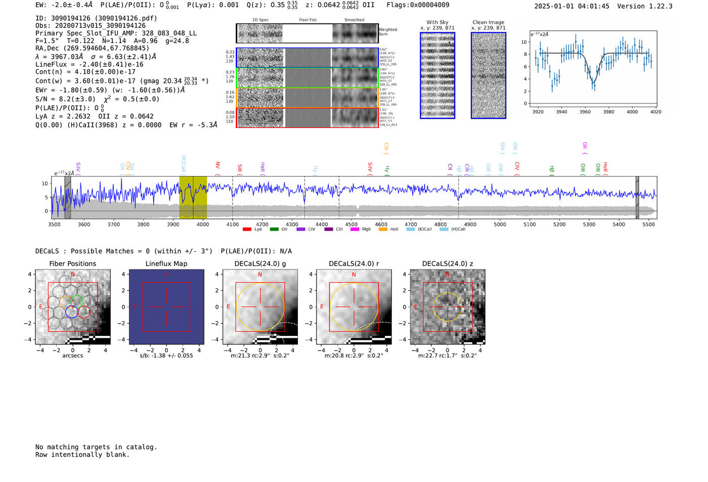Click the '2025-01-01 04:01:45' timestamp
The width and height of the screenshot is (708, 482).
click(x=571, y=7)
